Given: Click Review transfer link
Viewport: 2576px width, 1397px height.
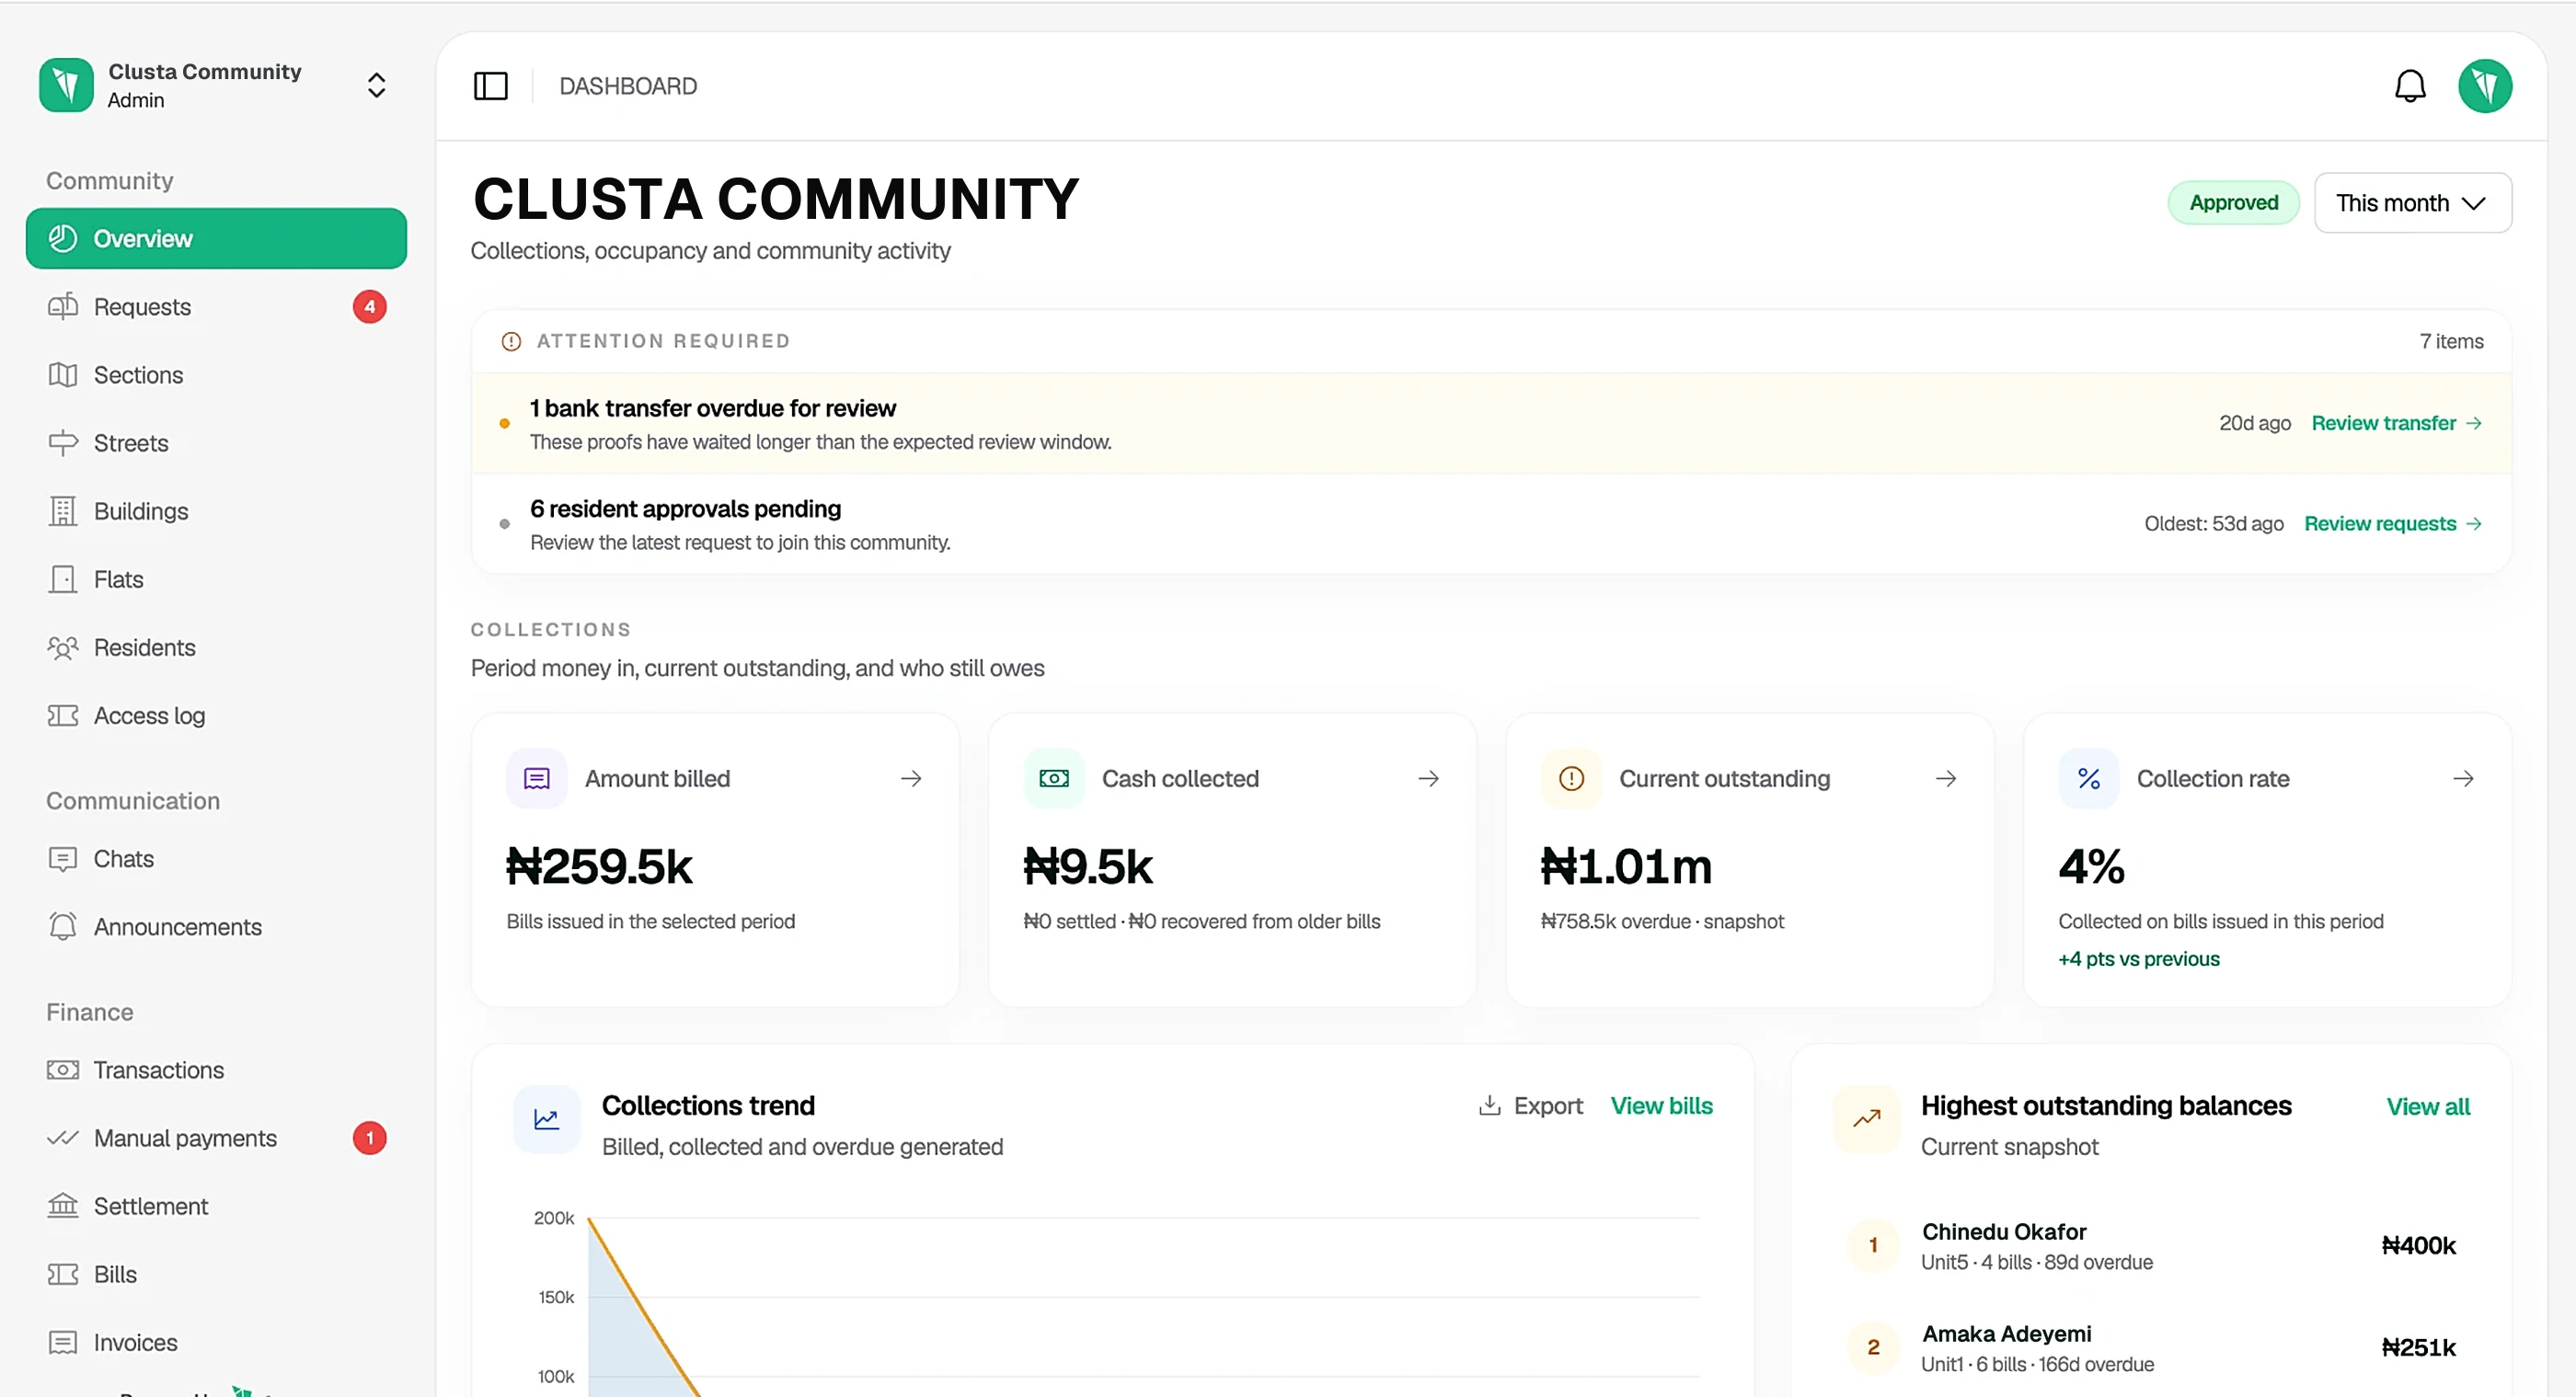Looking at the screenshot, I should tap(2396, 423).
